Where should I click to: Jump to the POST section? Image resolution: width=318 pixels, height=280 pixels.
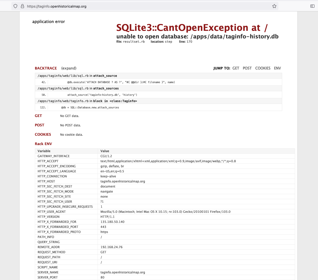click(x=247, y=68)
